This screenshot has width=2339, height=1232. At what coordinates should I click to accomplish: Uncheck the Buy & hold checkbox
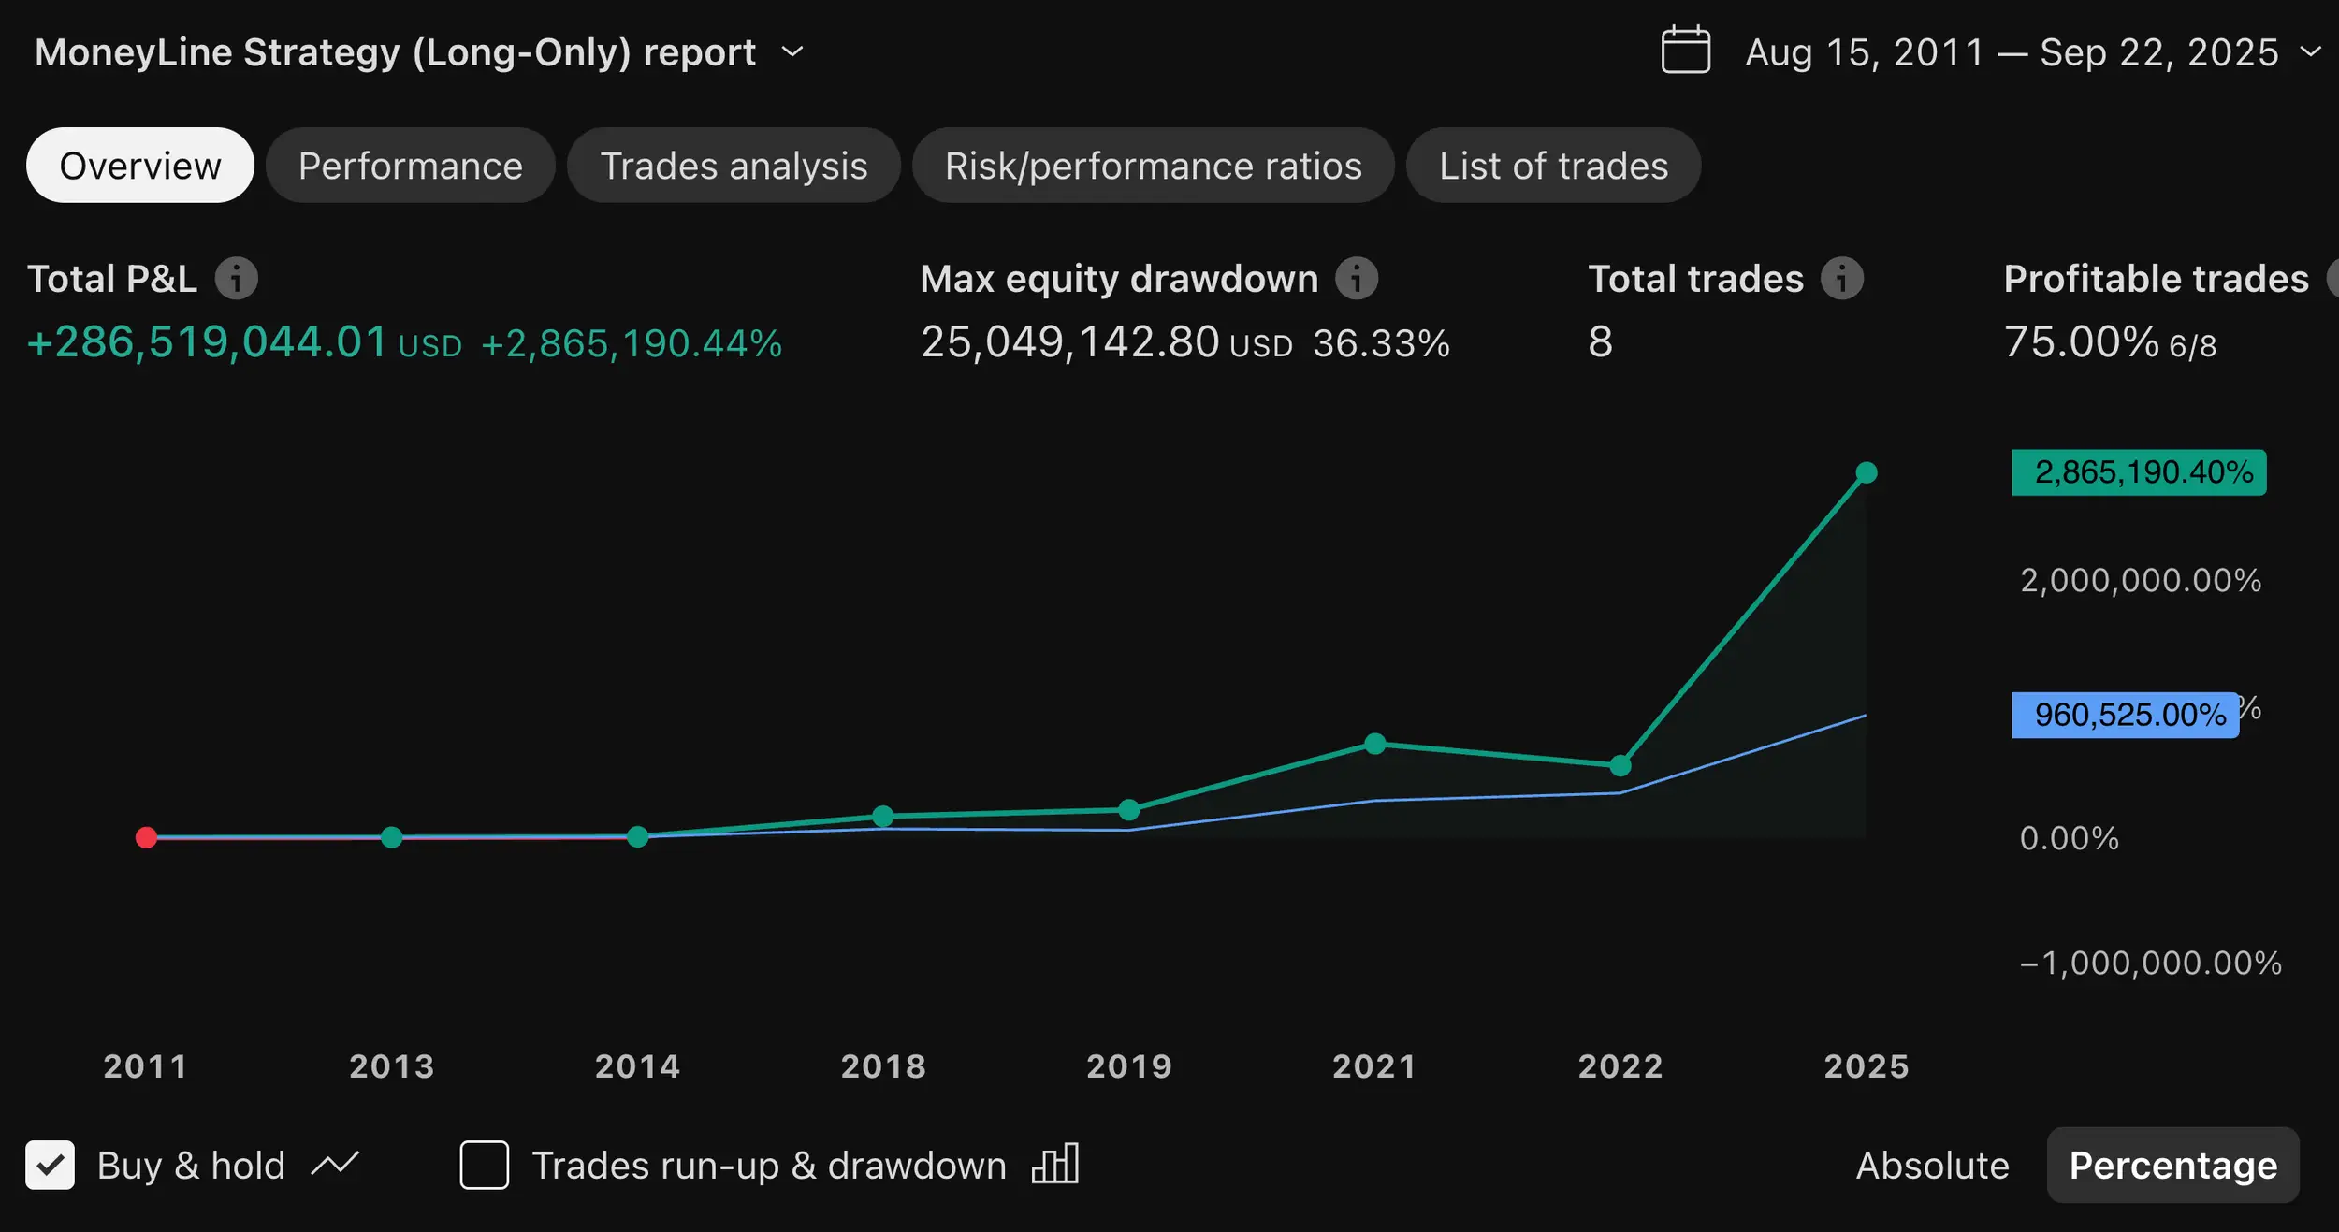[x=51, y=1165]
